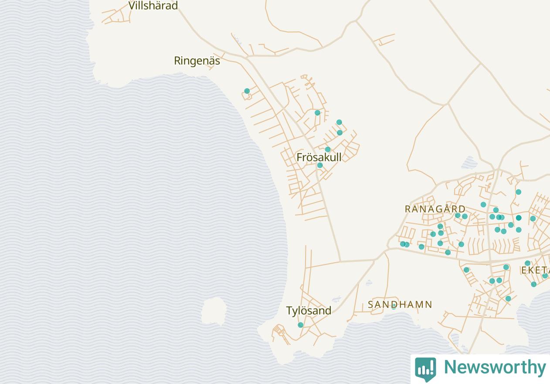
Task: Click the marker just above the Frösakull label
Action: [328, 150]
